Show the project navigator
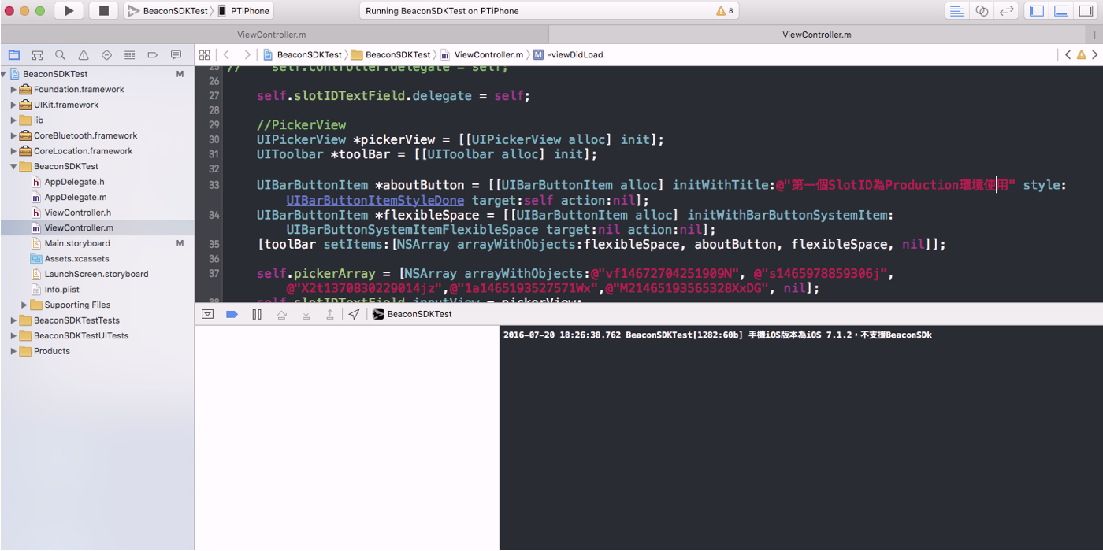The width and height of the screenshot is (1103, 551). click(x=13, y=55)
